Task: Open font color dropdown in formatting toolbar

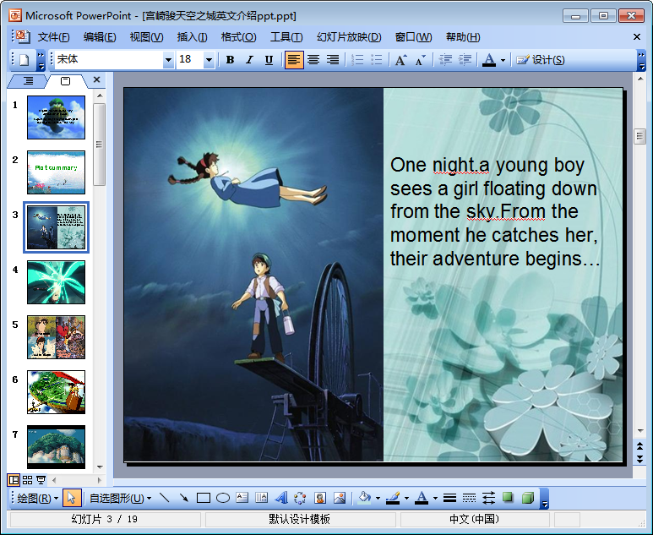Action: click(503, 60)
